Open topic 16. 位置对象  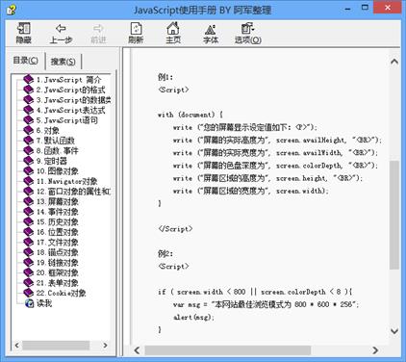[x=58, y=232]
